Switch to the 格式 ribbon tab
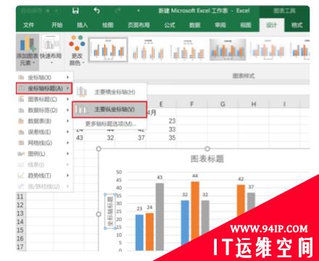This screenshot has height=261, width=319. click(x=297, y=25)
